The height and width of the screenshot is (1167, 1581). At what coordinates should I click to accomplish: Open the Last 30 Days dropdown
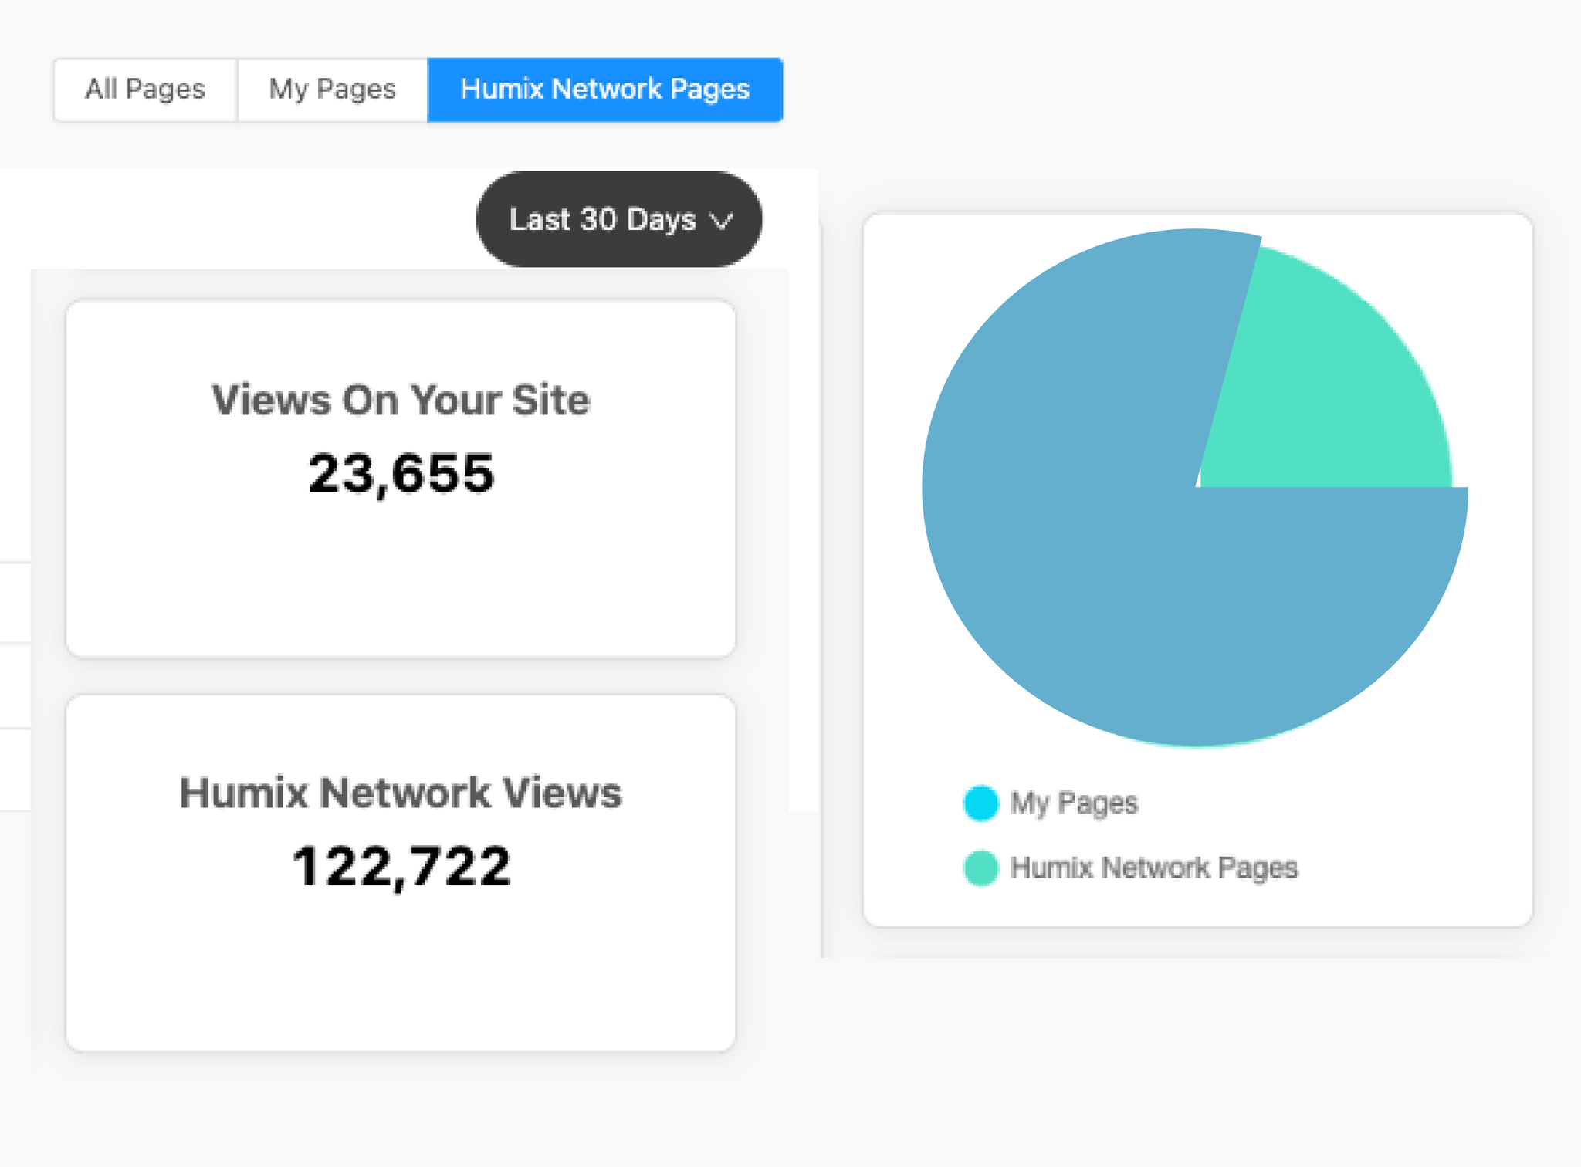619,219
